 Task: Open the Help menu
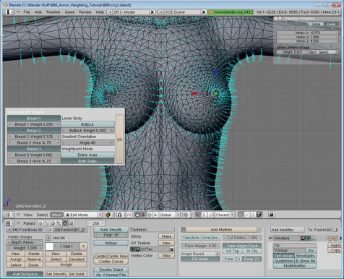100,12
